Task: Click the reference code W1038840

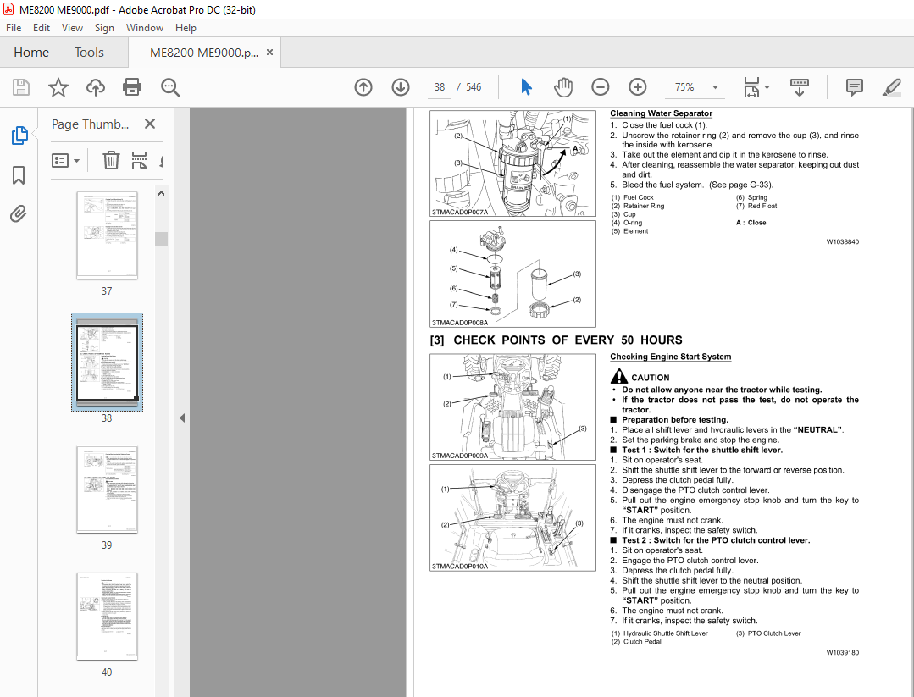Action: coord(842,242)
